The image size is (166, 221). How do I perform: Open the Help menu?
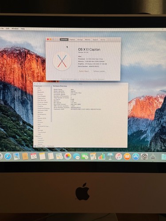tap(23, 29)
